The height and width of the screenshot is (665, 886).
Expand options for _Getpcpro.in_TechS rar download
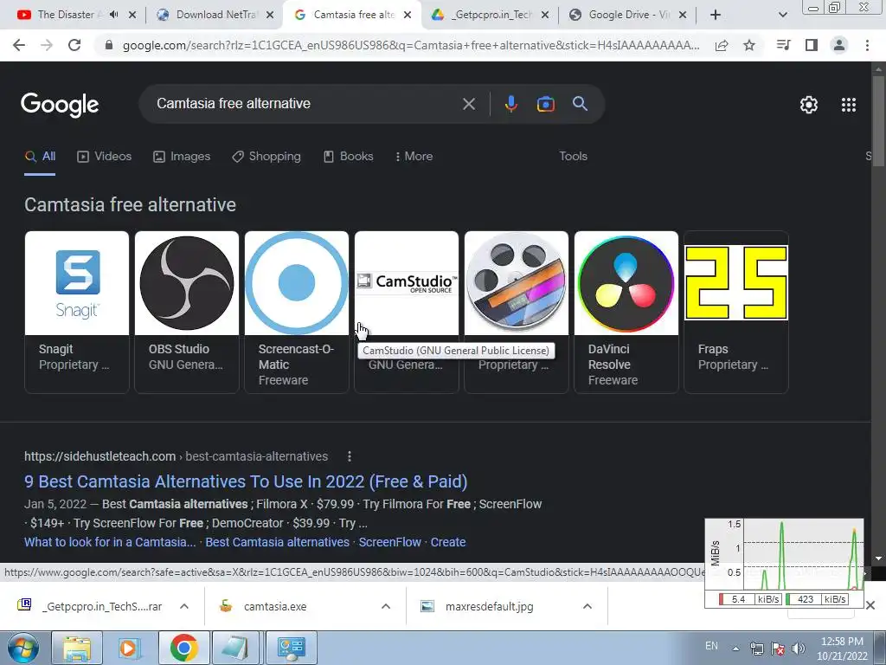pyautogui.click(x=184, y=606)
